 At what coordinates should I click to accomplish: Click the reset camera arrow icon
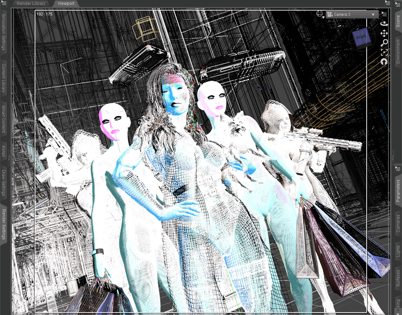point(384,62)
